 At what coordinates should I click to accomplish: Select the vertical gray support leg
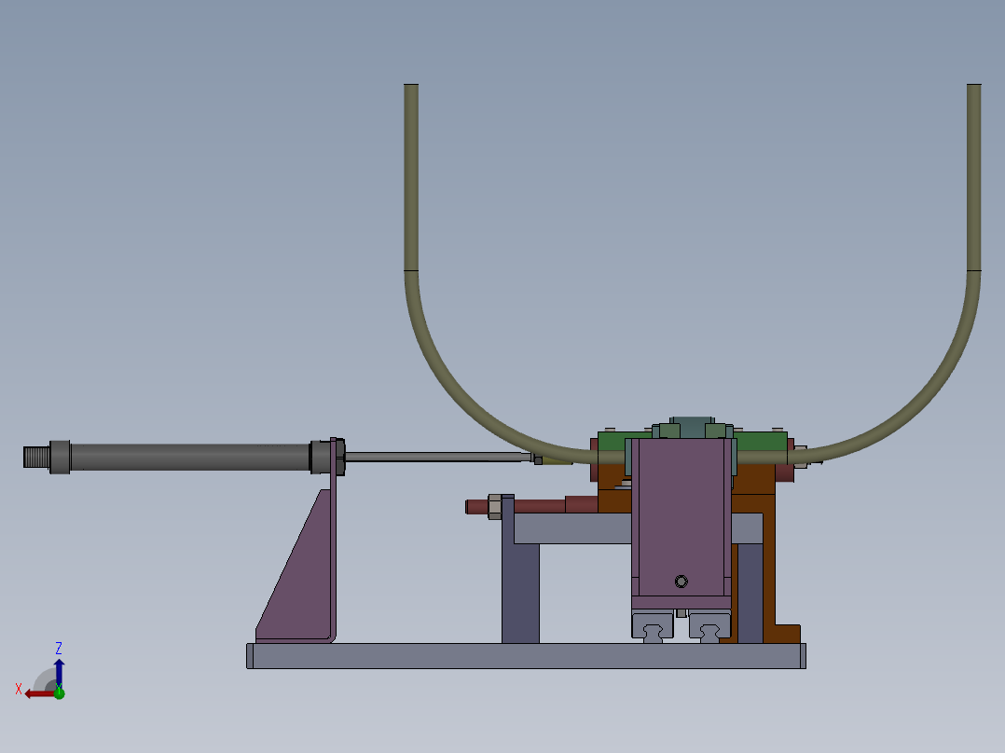520,587
